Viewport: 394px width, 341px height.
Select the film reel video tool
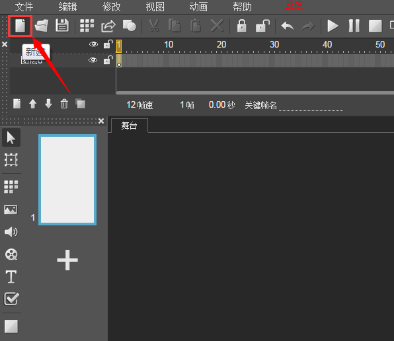coord(11,254)
